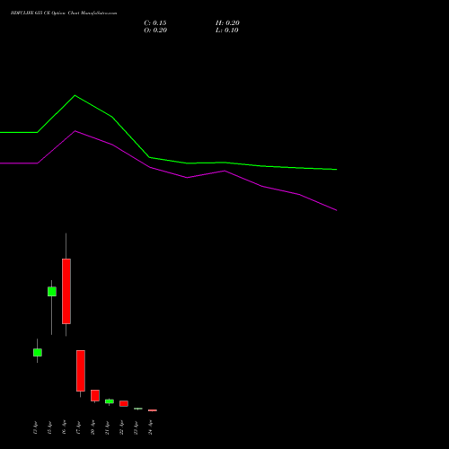Click the tall red candle for 16 Apr
The width and height of the screenshot is (449, 449).
66,291
